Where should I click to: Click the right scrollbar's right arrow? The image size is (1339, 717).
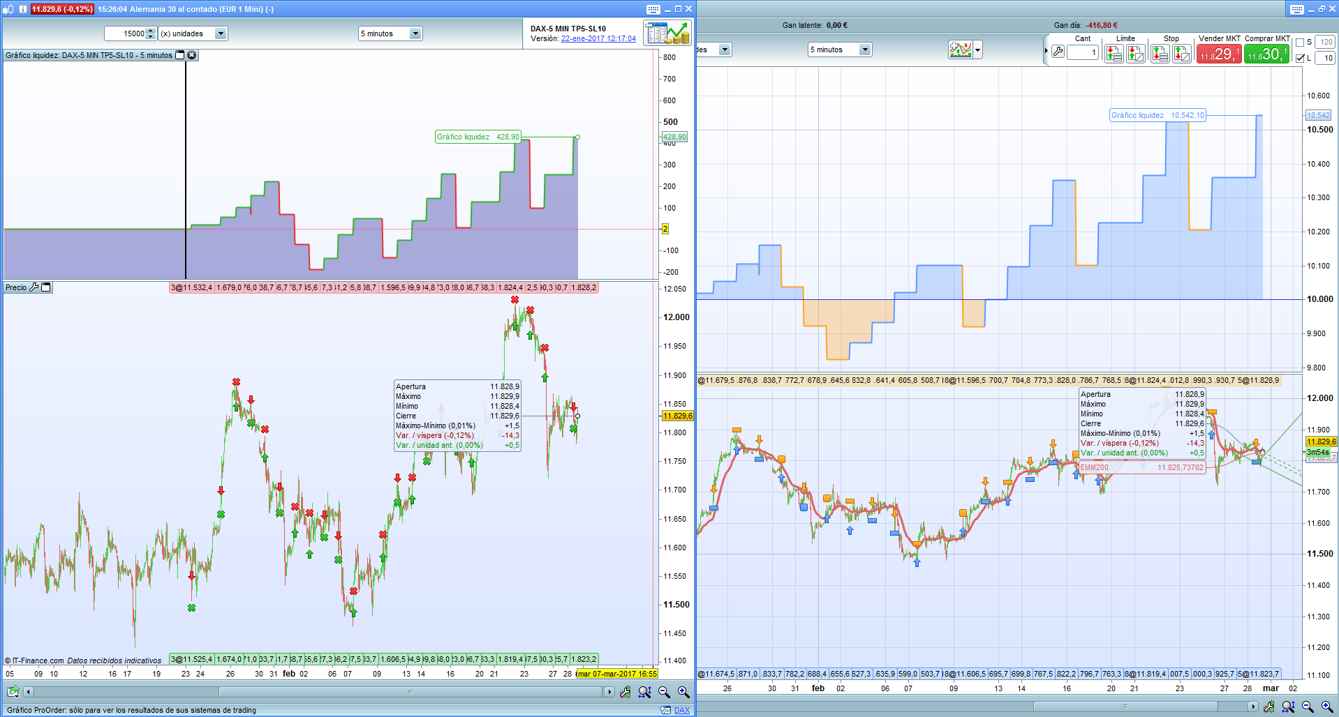coord(1252,707)
